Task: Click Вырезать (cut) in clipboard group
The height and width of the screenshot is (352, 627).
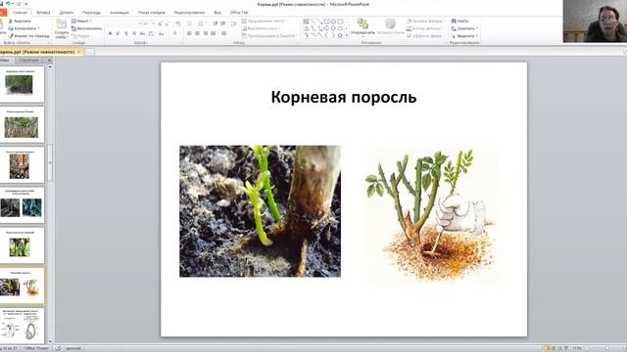Action: click(20, 22)
